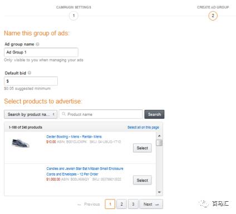236x214 pixels.
Task: Click Select all on this page link
Action: tap(143, 127)
